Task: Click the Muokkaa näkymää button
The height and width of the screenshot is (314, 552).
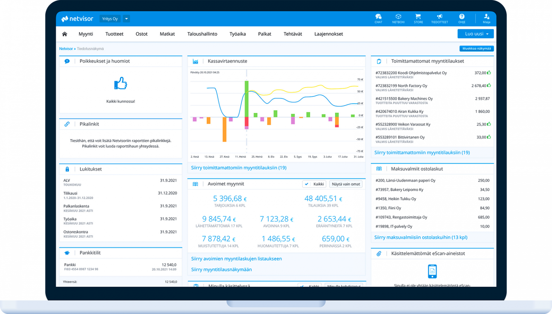Action: [x=477, y=48]
